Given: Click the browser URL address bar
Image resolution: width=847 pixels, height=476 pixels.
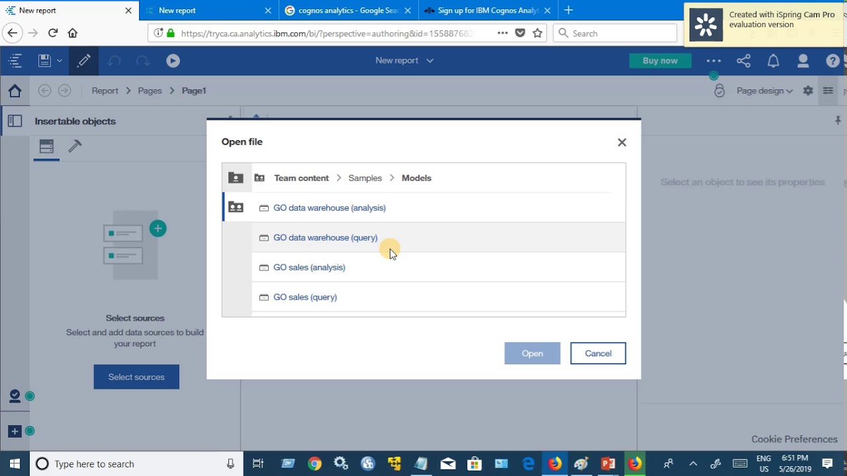Looking at the screenshot, I should click(328, 33).
